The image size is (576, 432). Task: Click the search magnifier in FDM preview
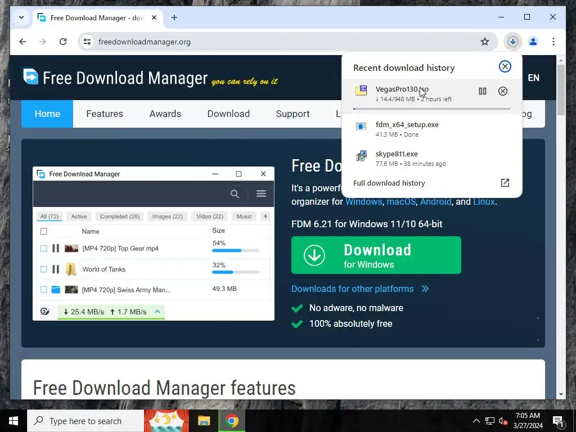[x=235, y=193]
